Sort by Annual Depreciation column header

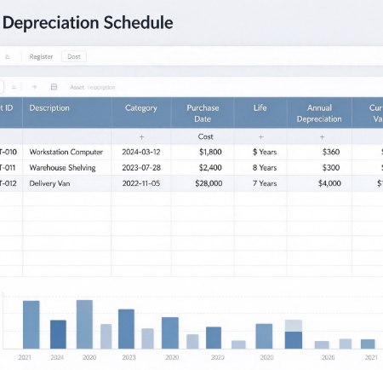coord(319,113)
